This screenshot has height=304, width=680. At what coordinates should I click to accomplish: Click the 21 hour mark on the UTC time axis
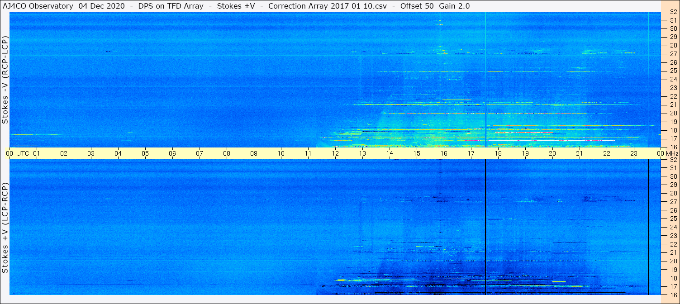pos(580,153)
